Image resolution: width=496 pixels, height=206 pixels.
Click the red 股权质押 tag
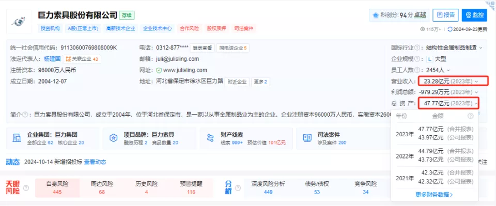[x=216, y=28]
